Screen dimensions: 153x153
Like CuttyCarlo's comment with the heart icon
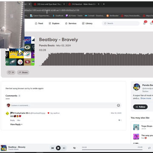coord(119,120)
